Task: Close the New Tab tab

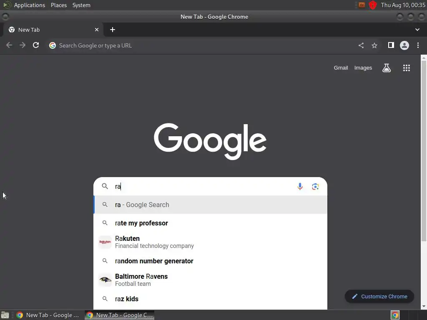Action: click(x=97, y=30)
